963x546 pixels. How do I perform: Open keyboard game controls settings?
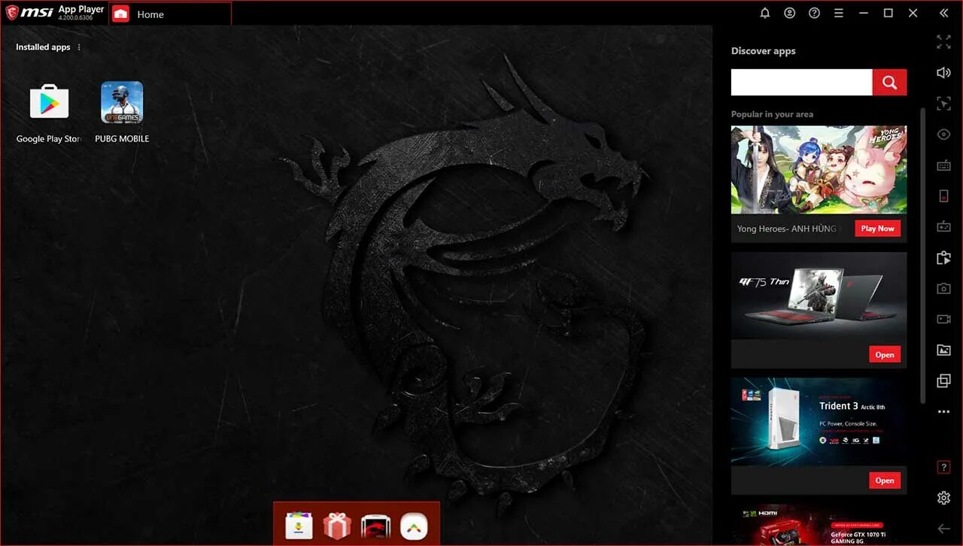pyautogui.click(x=943, y=165)
